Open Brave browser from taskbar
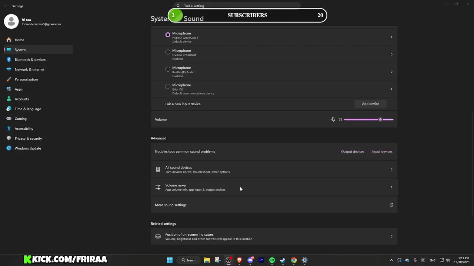474x266 pixels. pyautogui.click(x=239, y=260)
